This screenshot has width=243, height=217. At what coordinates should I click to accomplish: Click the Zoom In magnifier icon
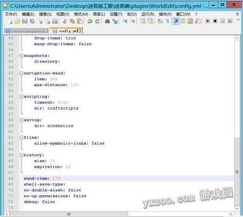125,21
